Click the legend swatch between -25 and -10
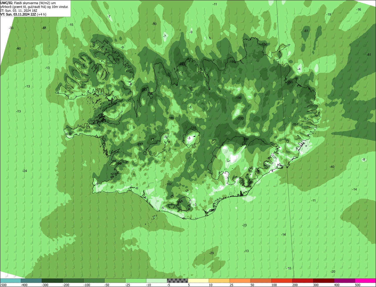The height and width of the screenshot is (287, 376). tap(136, 281)
